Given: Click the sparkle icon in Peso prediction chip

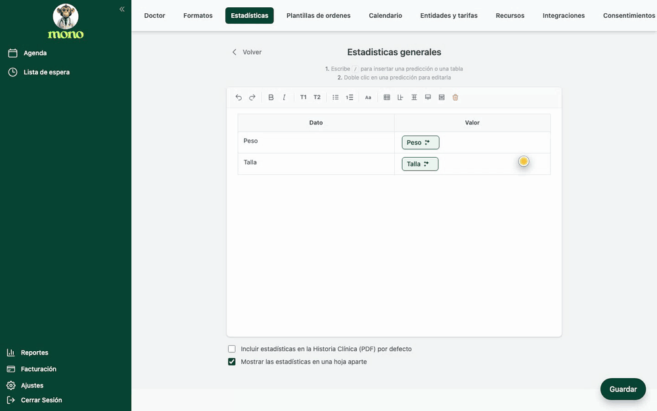Looking at the screenshot, I should [428, 142].
